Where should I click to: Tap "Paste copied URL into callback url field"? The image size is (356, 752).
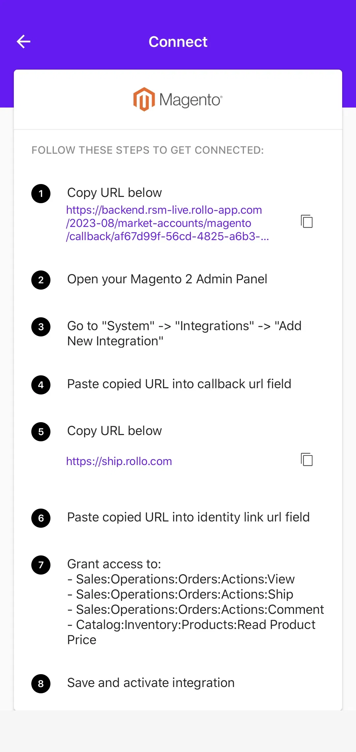point(179,384)
